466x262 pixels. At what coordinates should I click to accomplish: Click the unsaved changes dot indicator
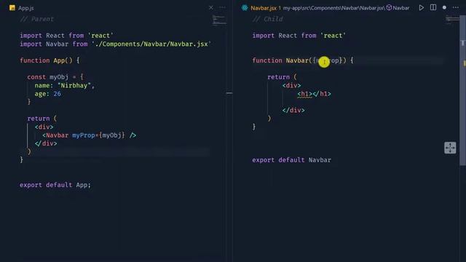pyautogui.click(x=444, y=8)
